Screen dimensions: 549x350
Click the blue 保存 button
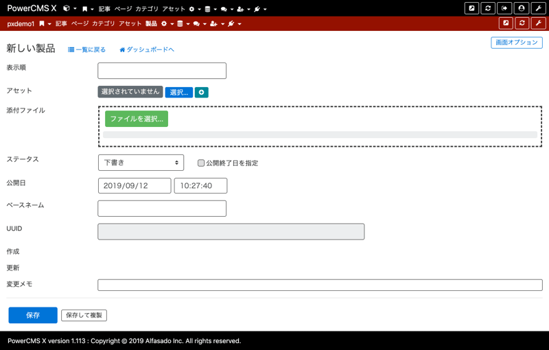pos(32,315)
